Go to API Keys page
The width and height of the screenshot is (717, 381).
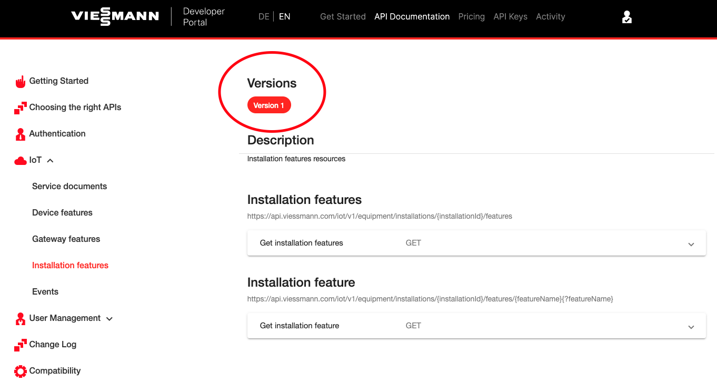pos(511,16)
